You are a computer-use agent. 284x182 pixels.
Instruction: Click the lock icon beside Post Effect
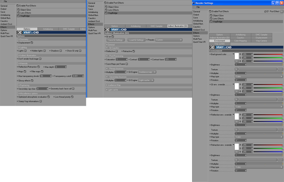pos(265,11)
